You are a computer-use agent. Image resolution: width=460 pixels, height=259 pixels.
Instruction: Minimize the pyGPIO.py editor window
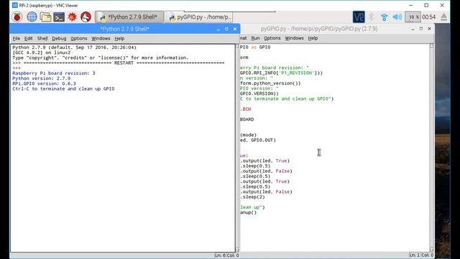click(413, 29)
